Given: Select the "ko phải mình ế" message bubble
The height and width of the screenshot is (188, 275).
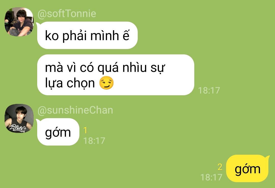Looking at the screenshot, I should pos(87,35).
